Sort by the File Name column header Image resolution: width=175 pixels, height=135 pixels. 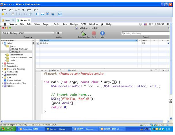(x=88, y=40)
